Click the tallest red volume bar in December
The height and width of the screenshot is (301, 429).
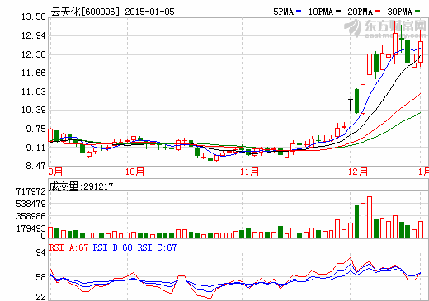point(370,217)
